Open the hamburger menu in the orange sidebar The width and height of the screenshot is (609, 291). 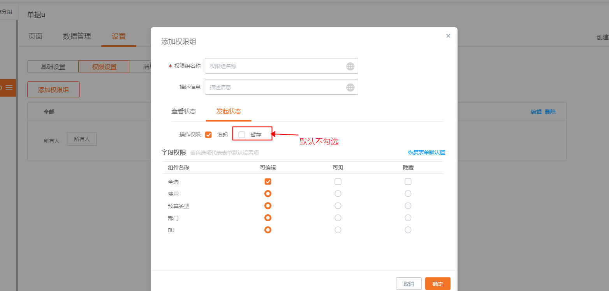click(x=8, y=88)
